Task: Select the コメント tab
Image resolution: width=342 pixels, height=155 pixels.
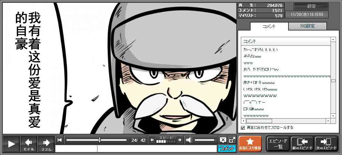Action: [x=269, y=26]
